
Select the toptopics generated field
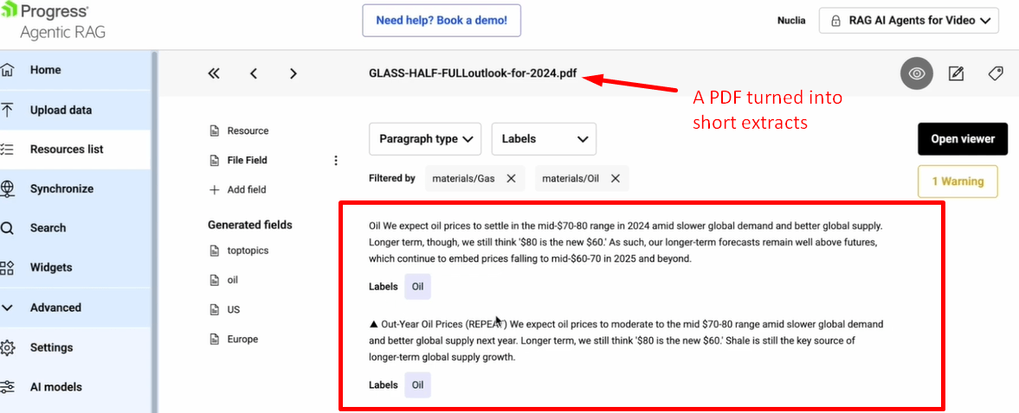248,251
